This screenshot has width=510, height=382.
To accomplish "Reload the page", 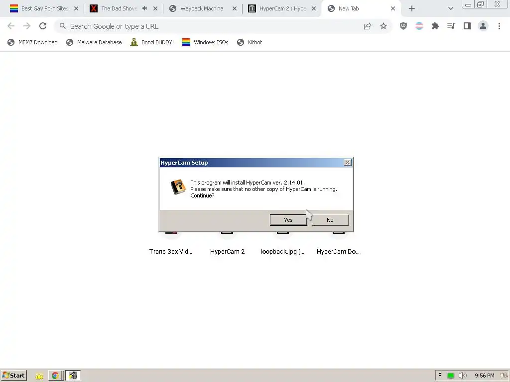I will pos(43,26).
